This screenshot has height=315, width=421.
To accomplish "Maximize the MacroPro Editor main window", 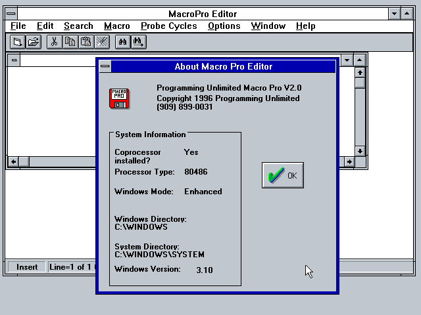I will 407,14.
